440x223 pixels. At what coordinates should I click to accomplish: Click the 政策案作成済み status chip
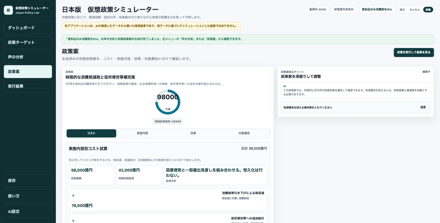tap(344, 10)
